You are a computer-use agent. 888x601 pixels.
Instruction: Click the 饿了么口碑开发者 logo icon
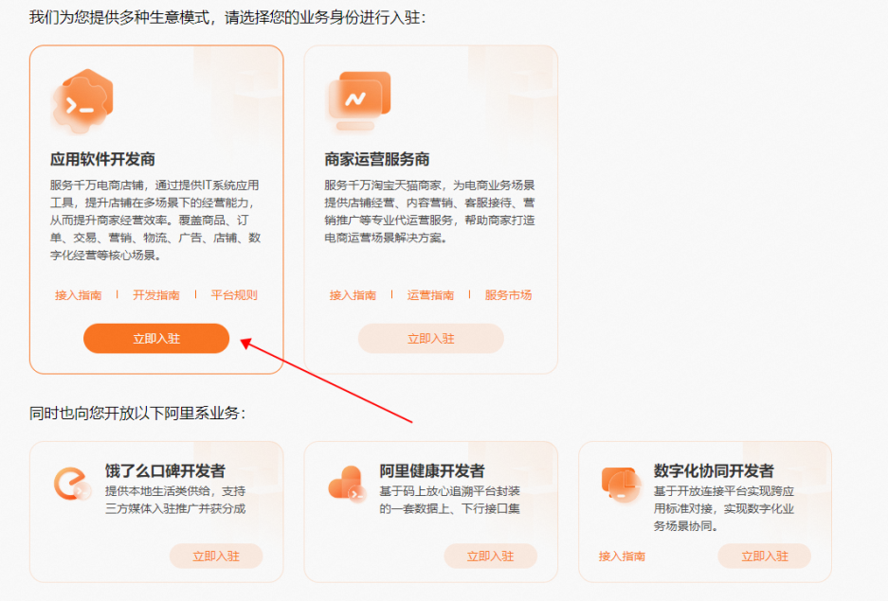point(72,484)
